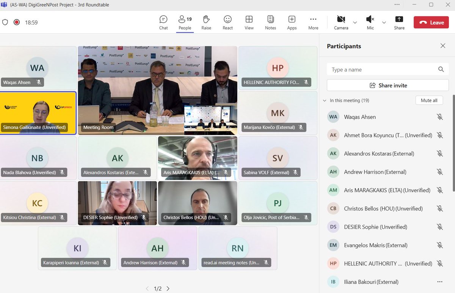This screenshot has height=293, width=455.
Task: Open the Apps menu
Action: point(292,22)
